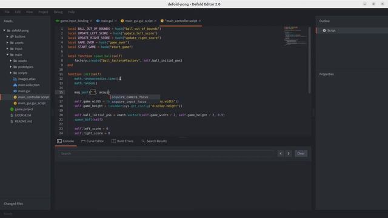
Task: Switch to the main_gui.gui_script tab
Action: 139,21
